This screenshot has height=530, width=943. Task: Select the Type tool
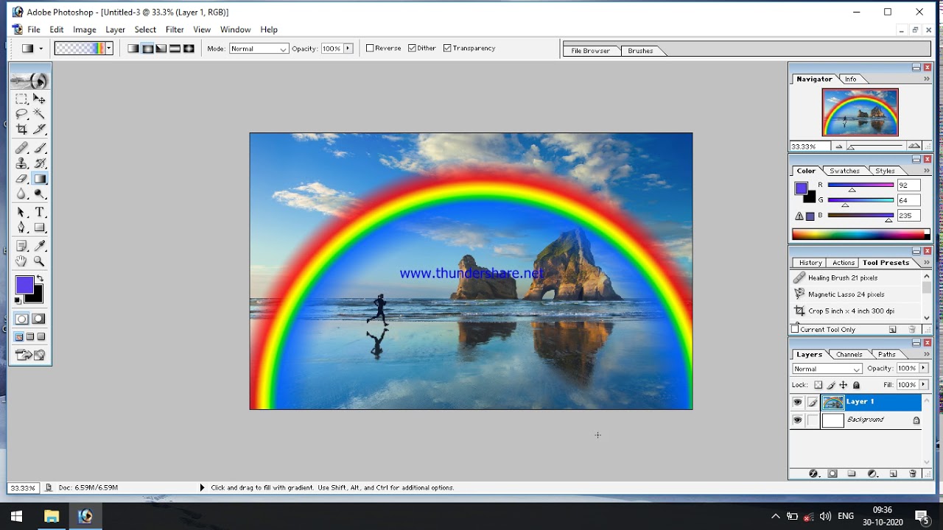[x=39, y=213]
